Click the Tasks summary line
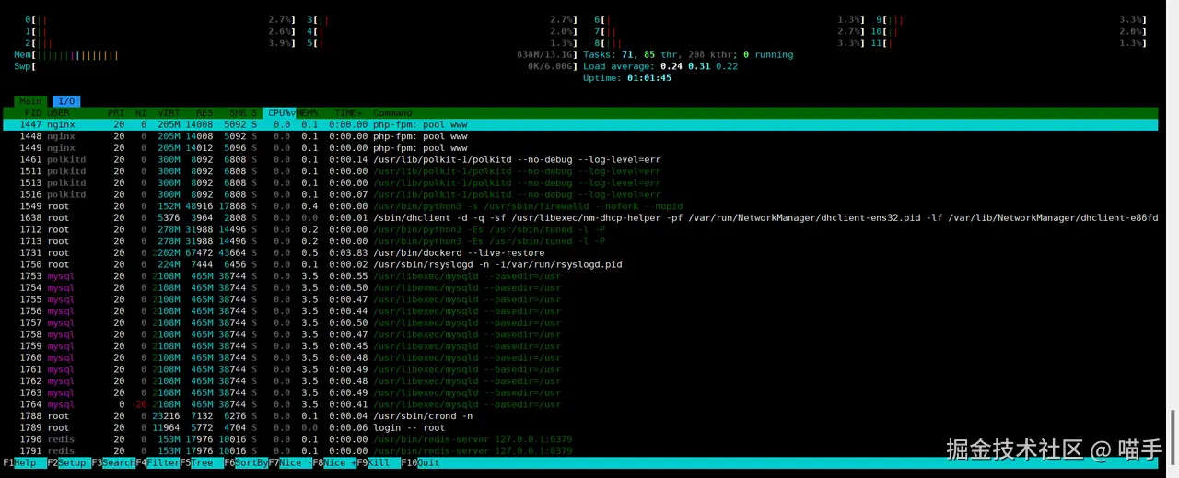Image resolution: width=1179 pixels, height=478 pixels. click(688, 54)
